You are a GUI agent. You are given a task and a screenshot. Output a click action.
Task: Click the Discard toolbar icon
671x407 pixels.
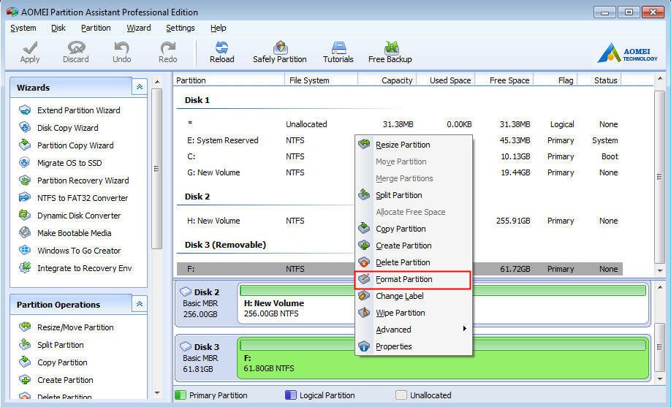76,52
